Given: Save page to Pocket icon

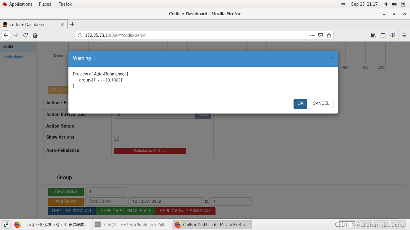Looking at the screenshot, I should tap(321, 35).
